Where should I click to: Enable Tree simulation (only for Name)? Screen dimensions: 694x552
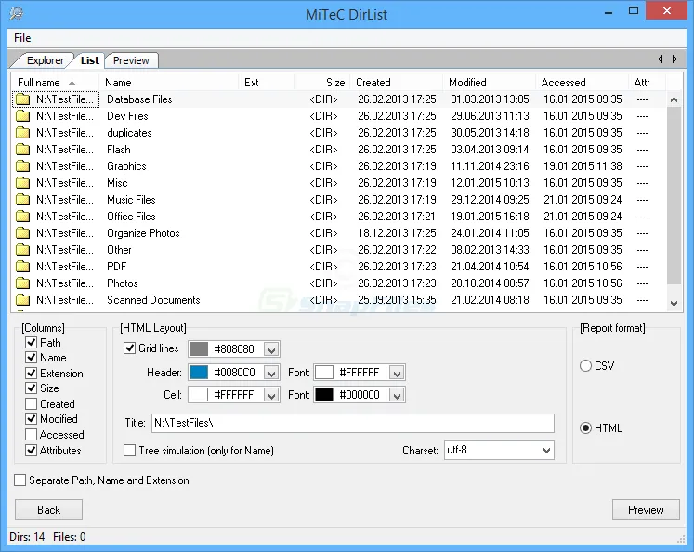[x=129, y=451]
